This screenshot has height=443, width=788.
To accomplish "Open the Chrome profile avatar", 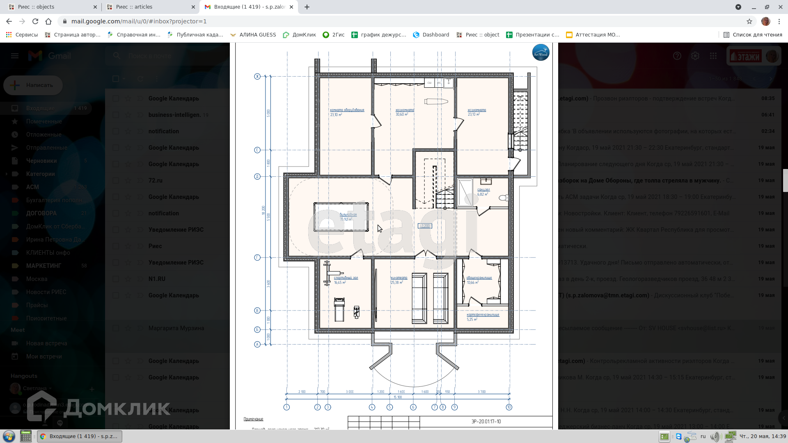I will pos(765,21).
